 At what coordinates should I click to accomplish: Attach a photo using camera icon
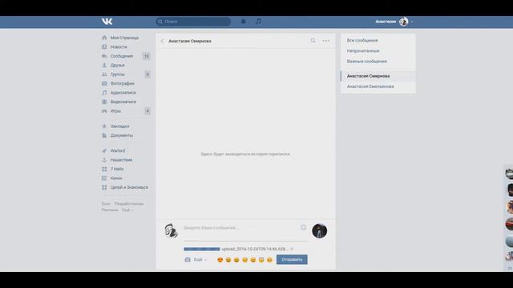coord(188,260)
